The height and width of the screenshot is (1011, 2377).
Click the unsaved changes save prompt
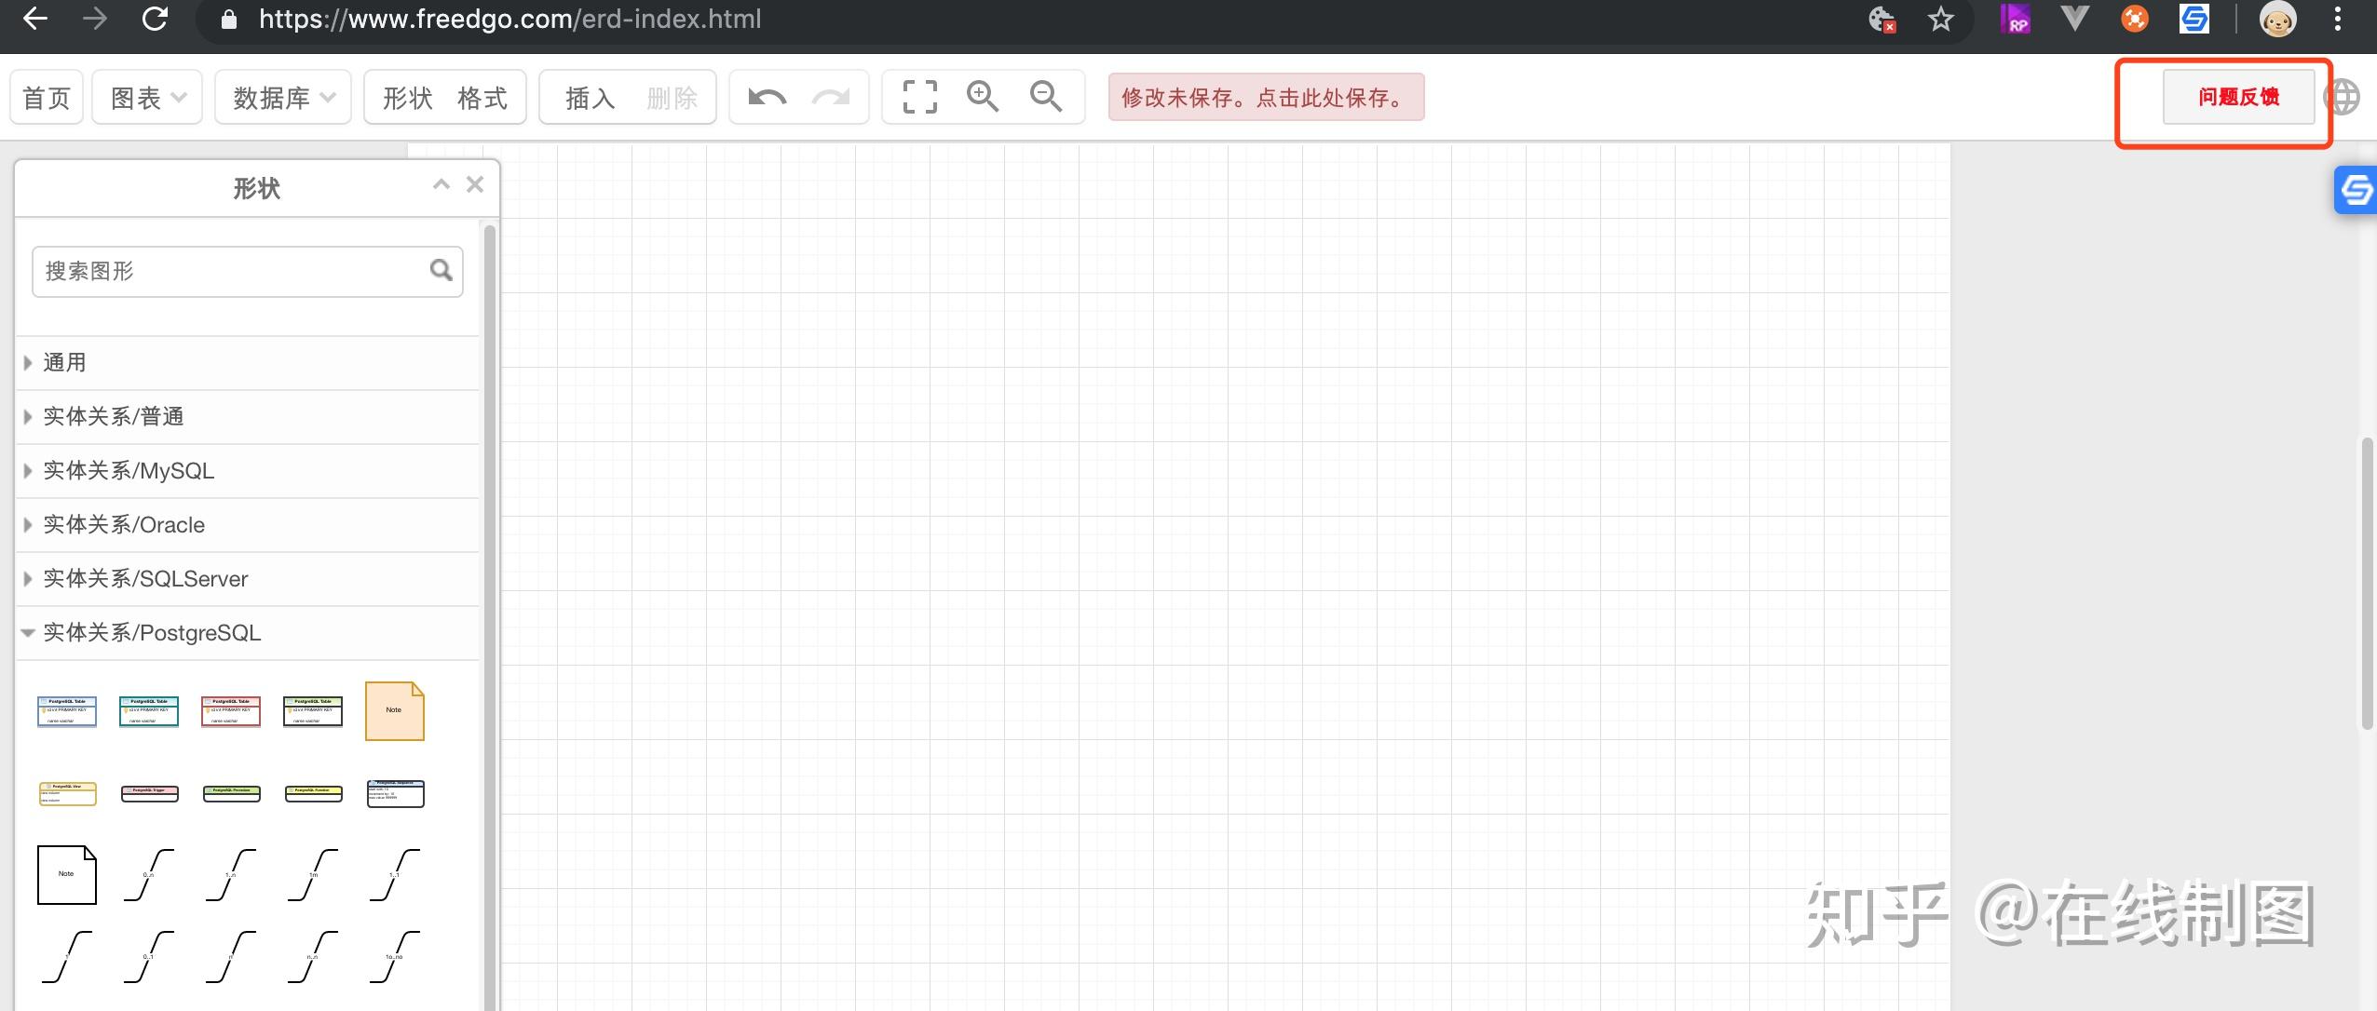(1264, 96)
